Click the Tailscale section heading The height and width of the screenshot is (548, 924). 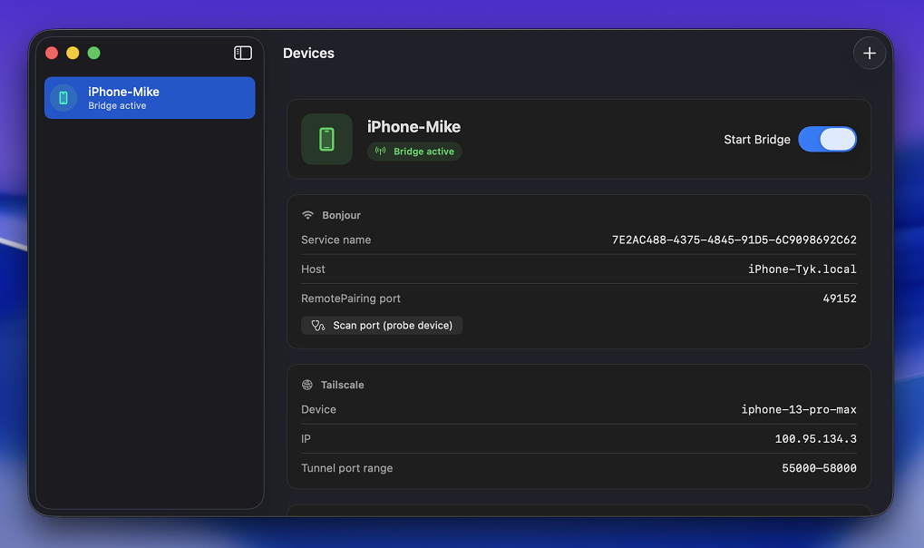343,385
